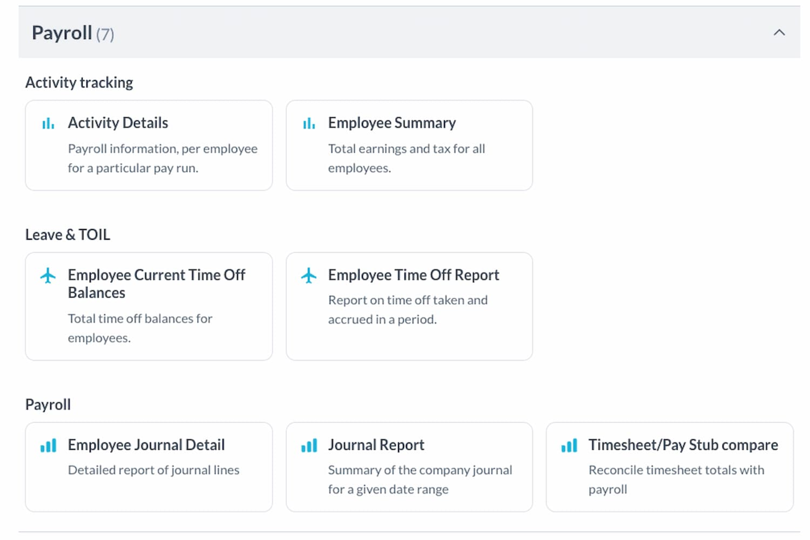The width and height of the screenshot is (810, 540).
Task: Click the bar chart icon beside Activity Details
Action: point(48,123)
